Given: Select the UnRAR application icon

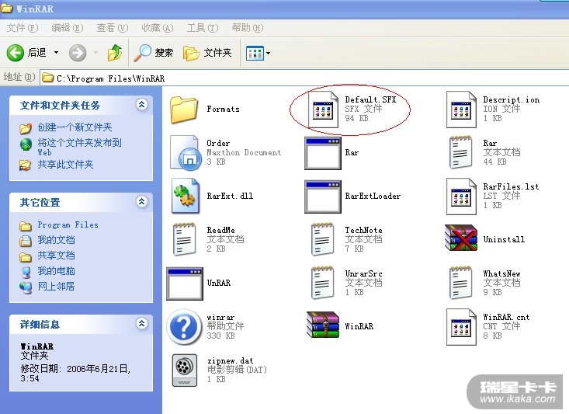Looking at the screenshot, I should pos(185,284).
